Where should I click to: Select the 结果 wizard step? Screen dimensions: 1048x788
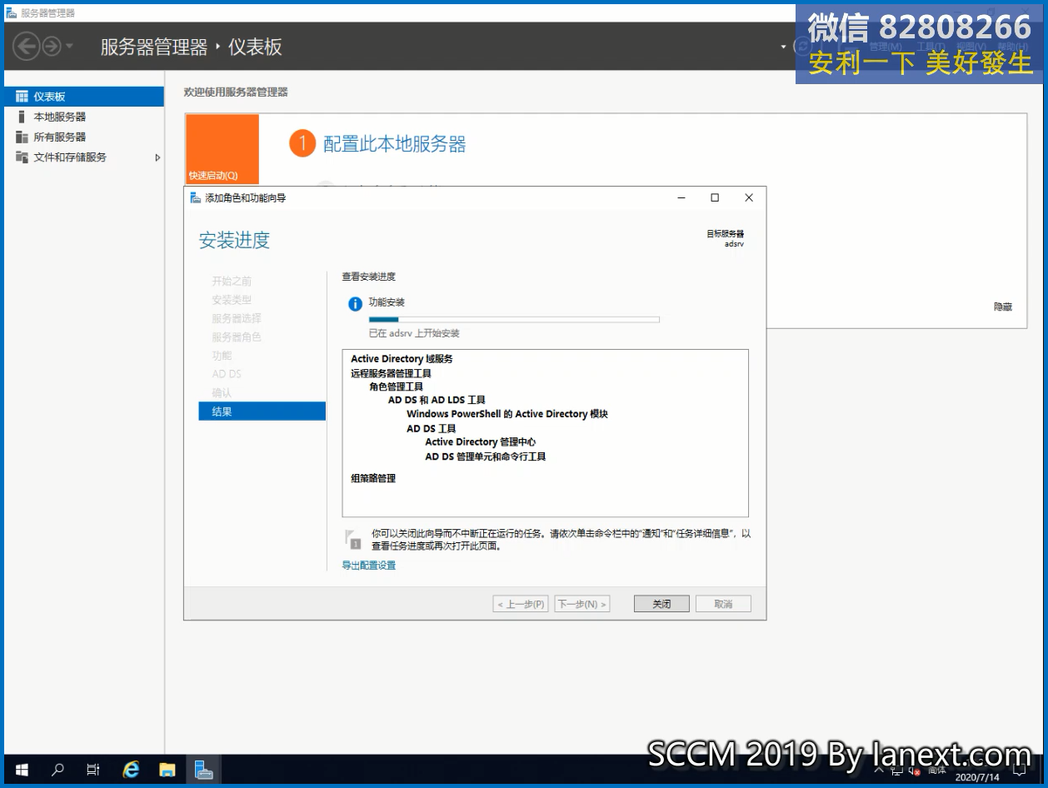262,411
